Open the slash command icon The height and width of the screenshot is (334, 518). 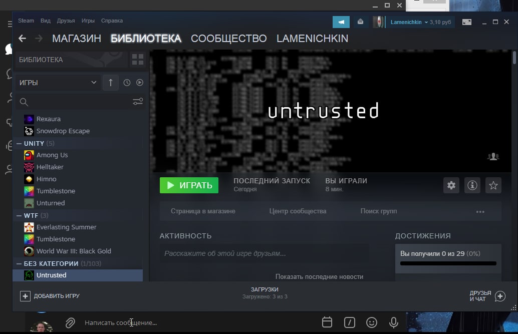(350, 322)
